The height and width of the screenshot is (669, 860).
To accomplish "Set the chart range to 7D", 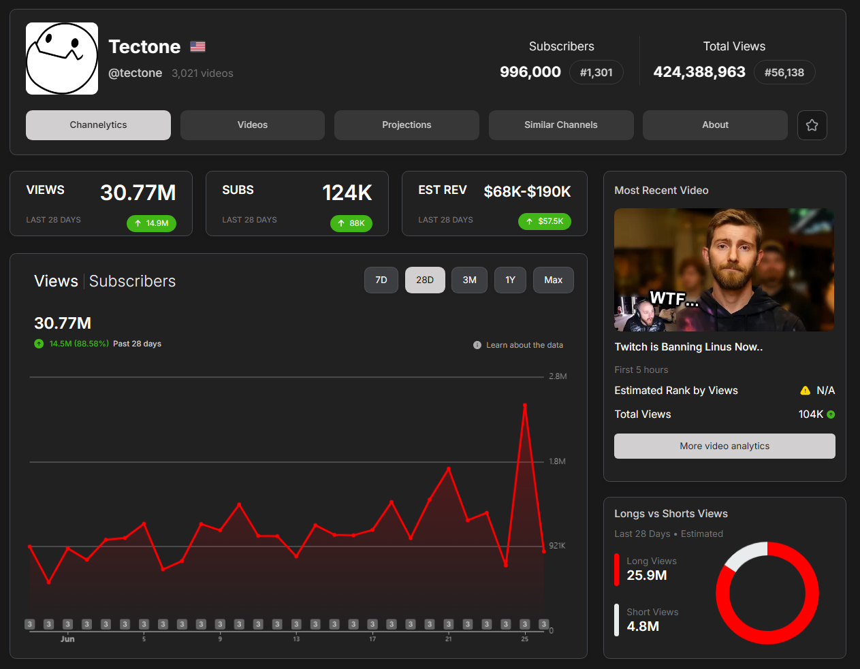I will click(x=381, y=280).
